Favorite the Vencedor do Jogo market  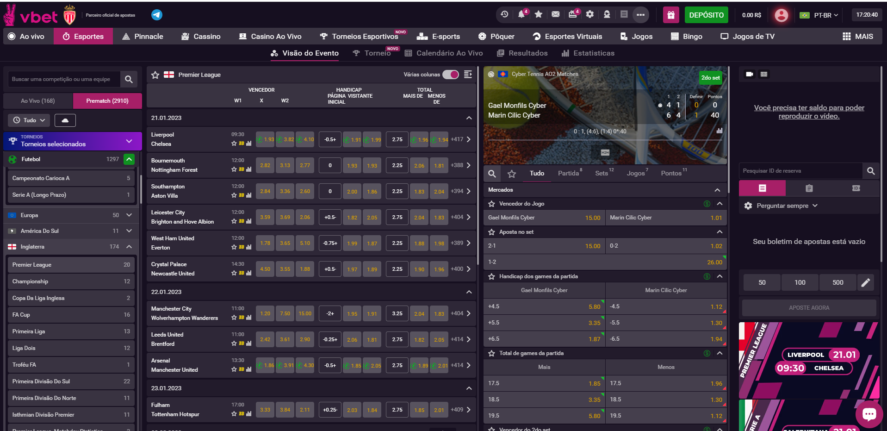[491, 204]
